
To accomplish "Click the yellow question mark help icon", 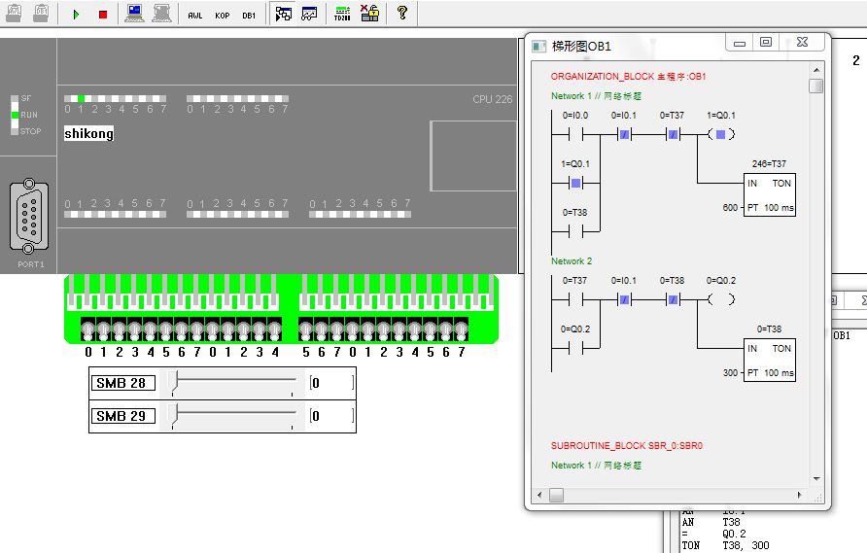I will pyautogui.click(x=401, y=14).
